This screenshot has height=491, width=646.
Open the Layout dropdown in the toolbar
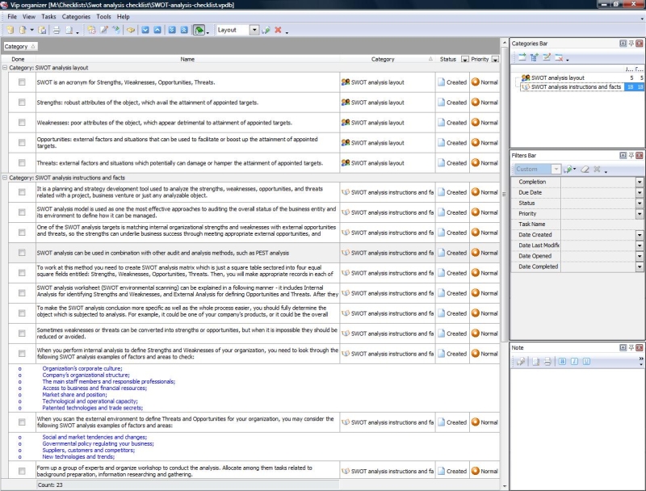pyautogui.click(x=253, y=31)
